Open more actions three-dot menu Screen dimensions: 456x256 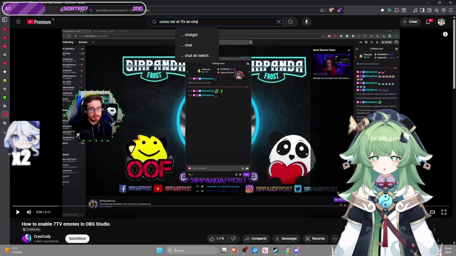tap(335, 239)
